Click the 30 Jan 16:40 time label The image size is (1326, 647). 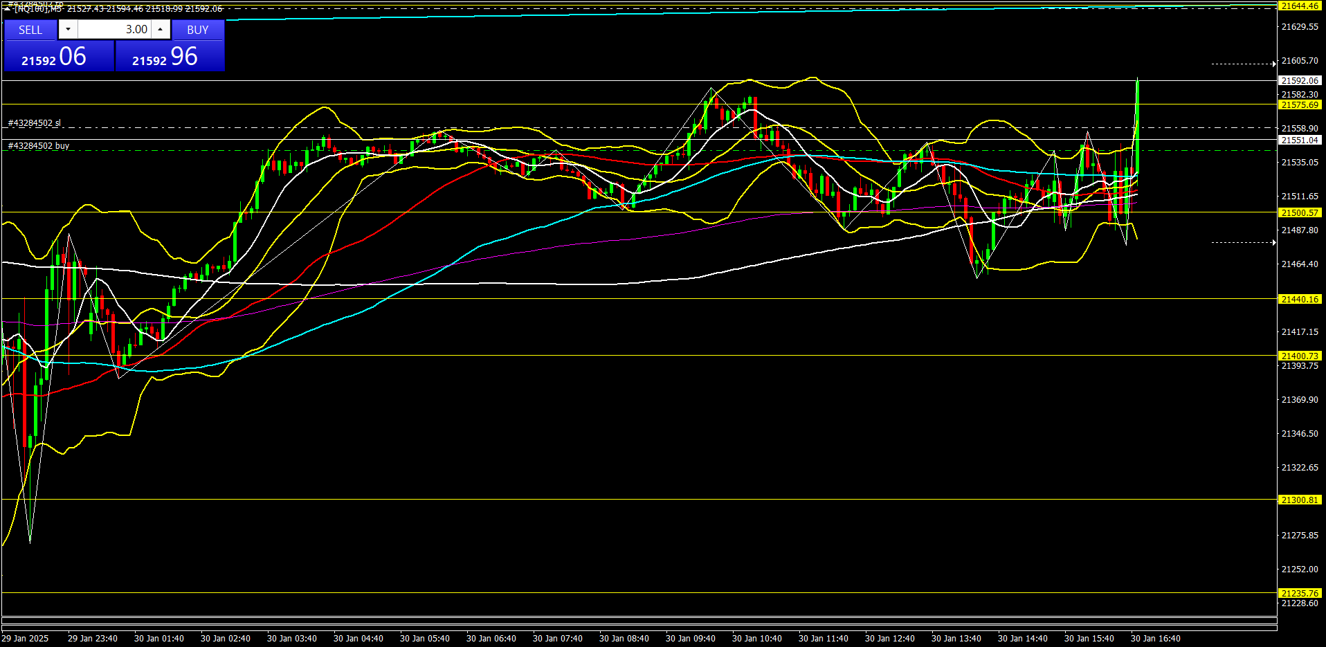(1155, 638)
